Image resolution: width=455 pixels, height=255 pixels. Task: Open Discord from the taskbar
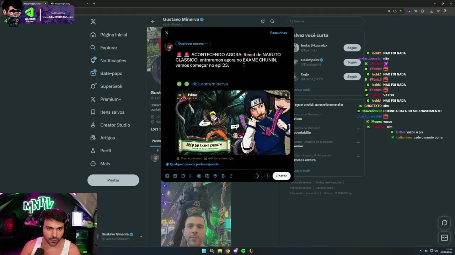point(235,251)
